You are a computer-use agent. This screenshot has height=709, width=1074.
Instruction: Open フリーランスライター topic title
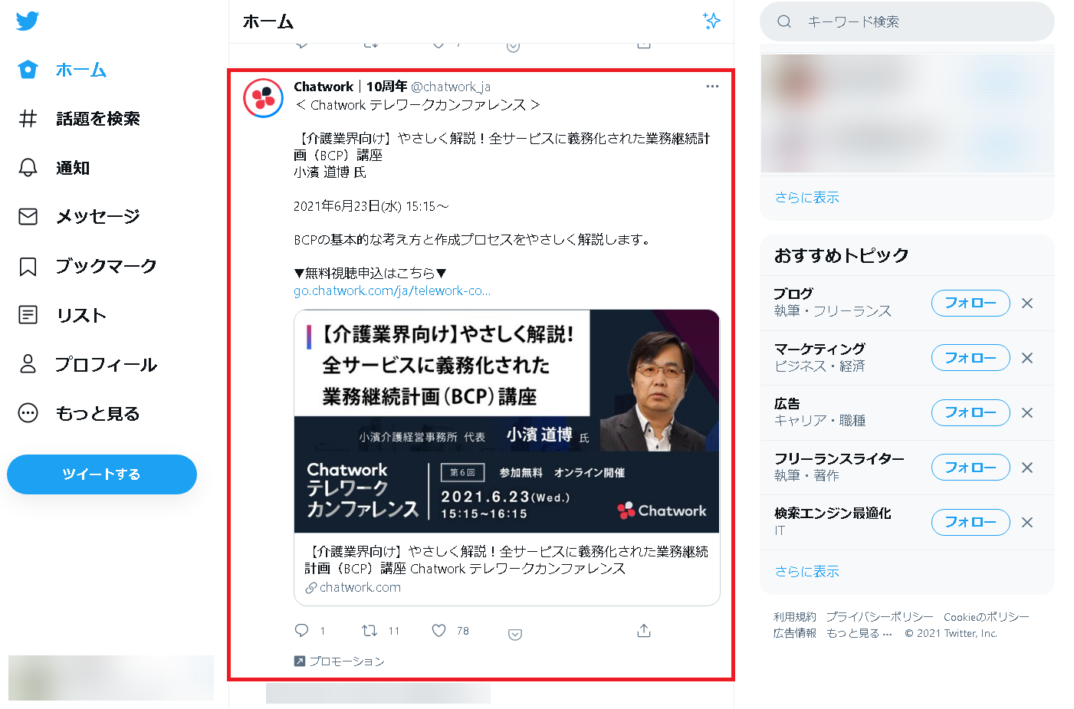point(839,459)
